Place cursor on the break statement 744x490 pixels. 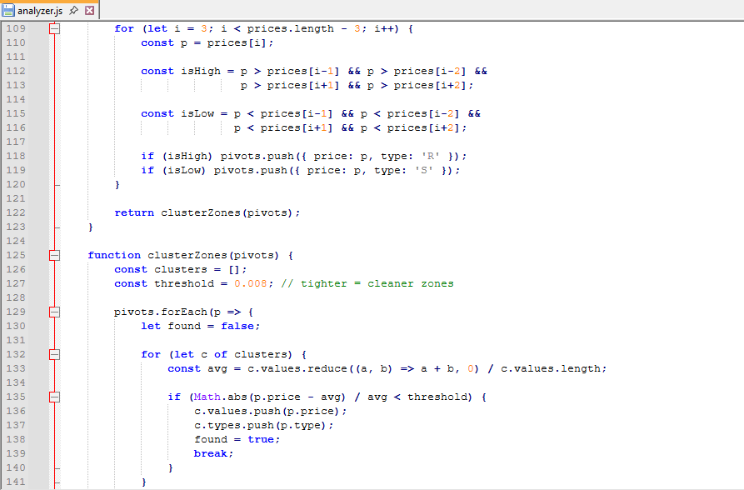[213, 453]
